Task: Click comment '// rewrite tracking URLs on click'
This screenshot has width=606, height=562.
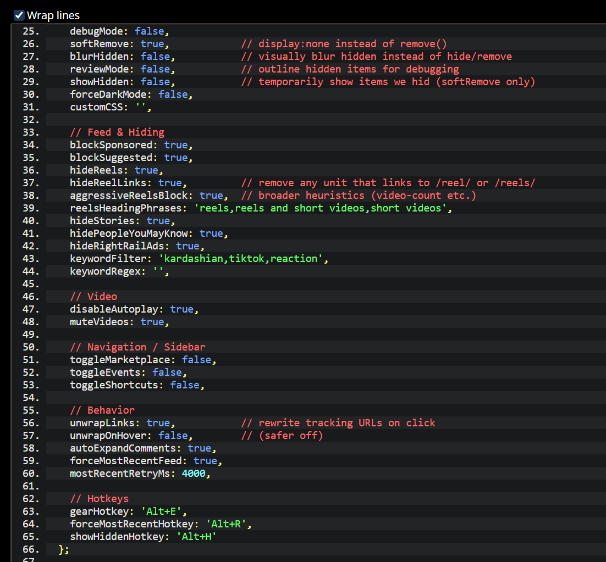Action: tap(338, 424)
